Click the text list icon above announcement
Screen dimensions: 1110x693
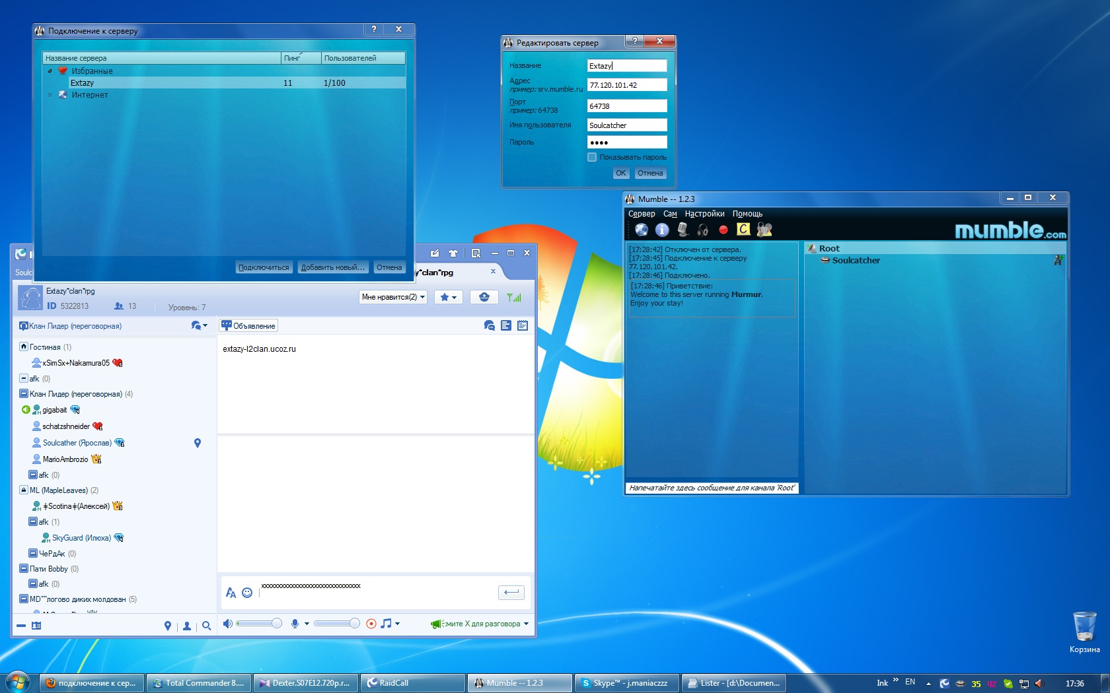(x=506, y=325)
